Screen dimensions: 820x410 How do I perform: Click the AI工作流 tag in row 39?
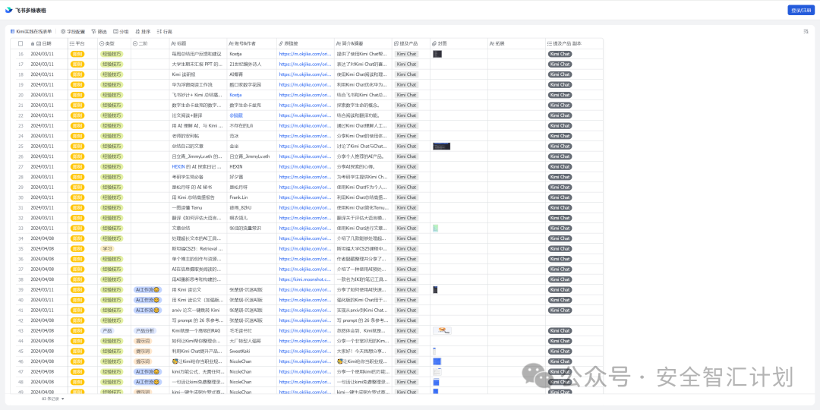(x=147, y=289)
